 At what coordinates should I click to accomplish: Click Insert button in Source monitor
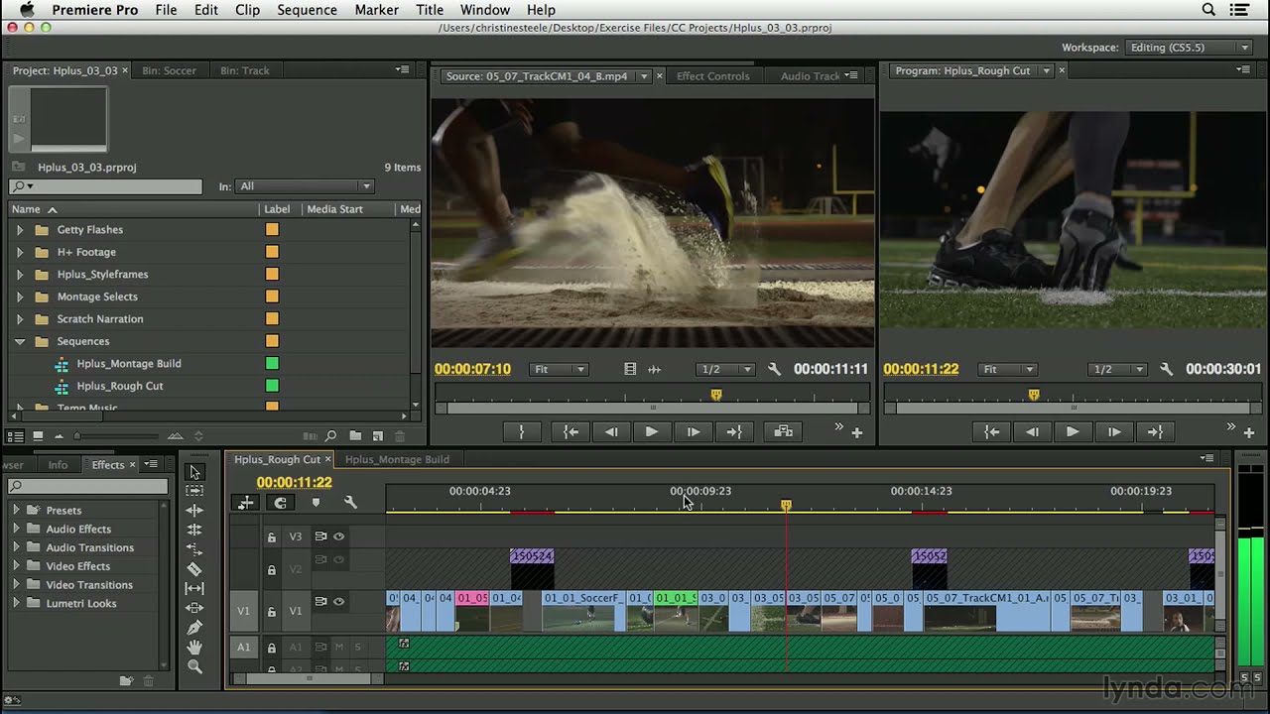click(x=783, y=431)
